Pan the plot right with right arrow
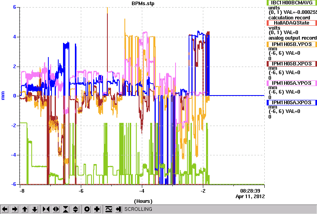317x214 pixels. click(15, 209)
